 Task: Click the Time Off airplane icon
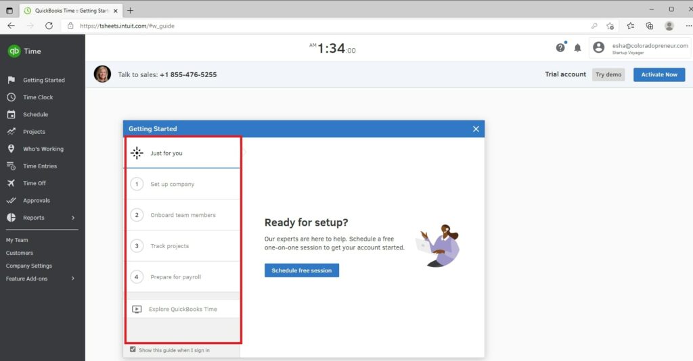(11, 183)
